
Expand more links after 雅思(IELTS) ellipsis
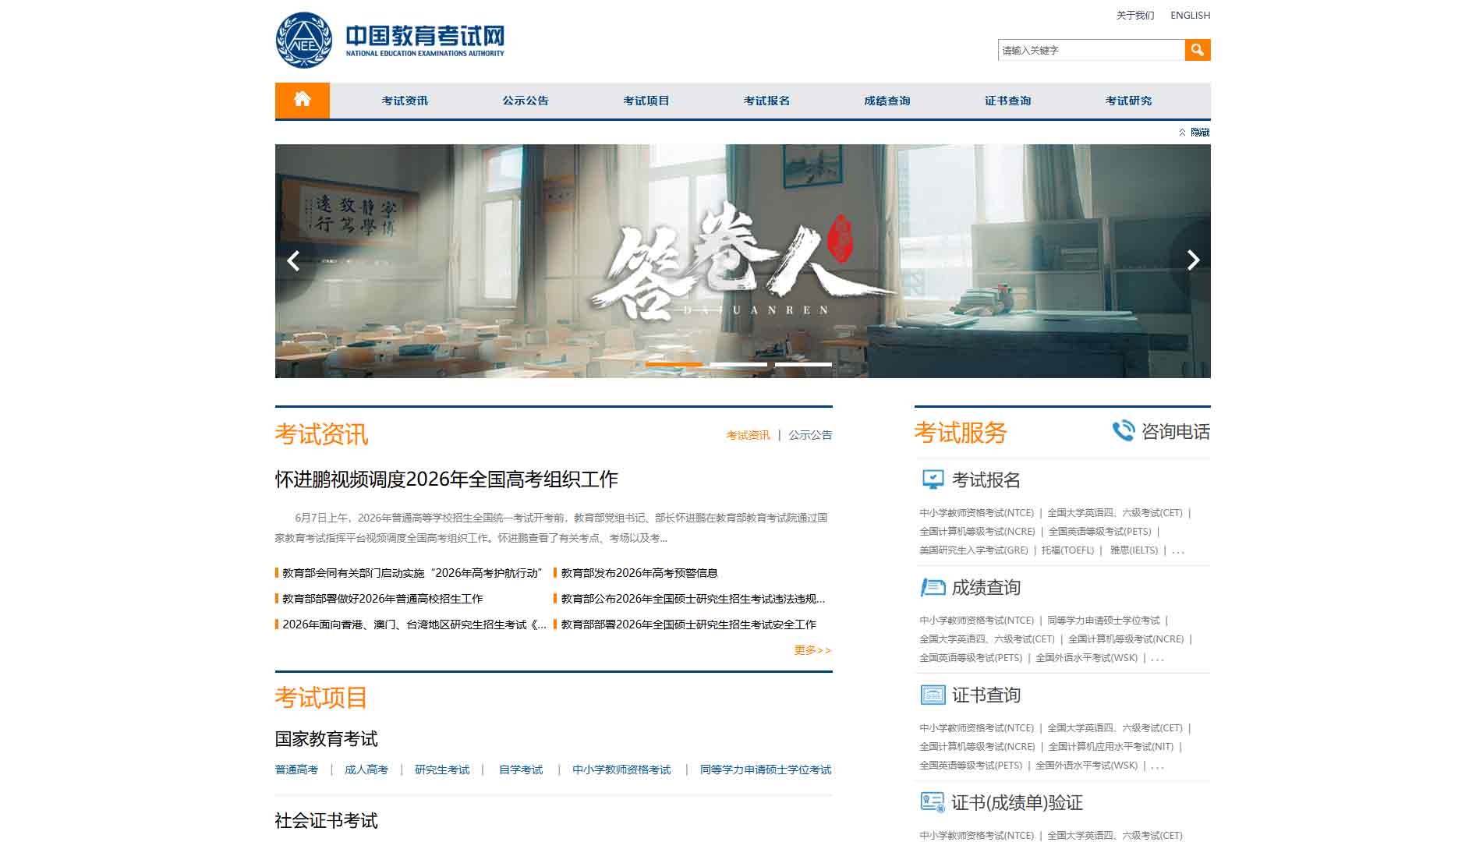point(1178,551)
